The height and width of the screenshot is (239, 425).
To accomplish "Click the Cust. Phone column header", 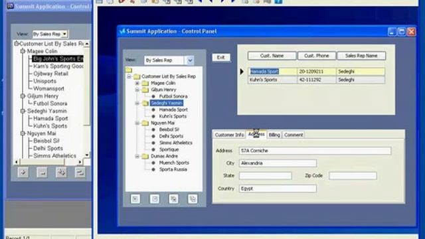I will pyautogui.click(x=317, y=56).
